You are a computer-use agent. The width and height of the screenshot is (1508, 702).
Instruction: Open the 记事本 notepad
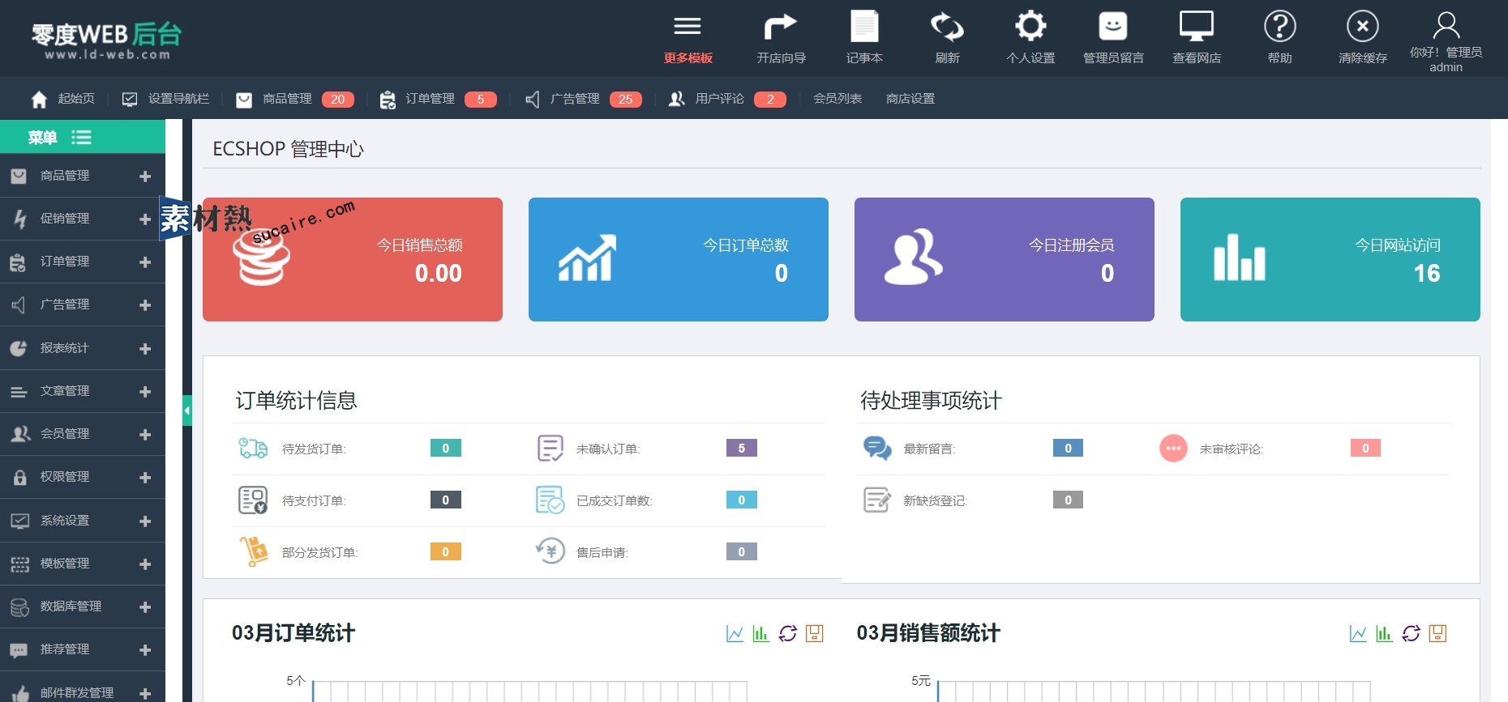pos(864,26)
